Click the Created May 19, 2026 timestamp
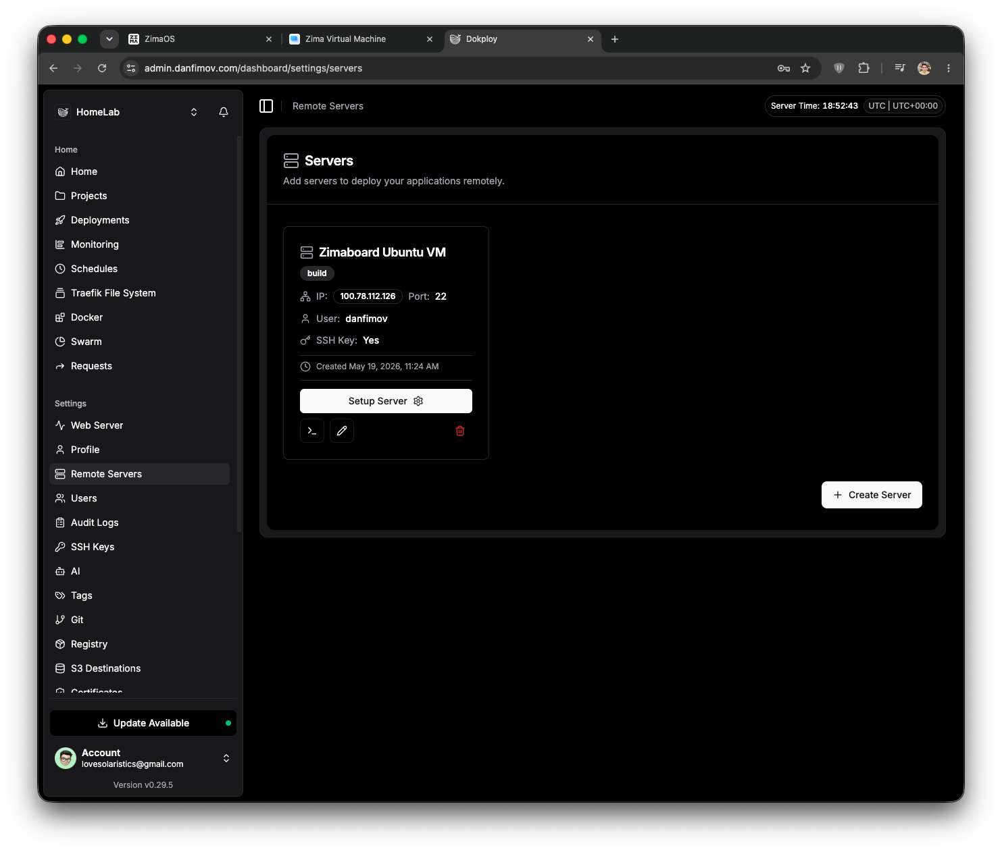 pyautogui.click(x=378, y=367)
